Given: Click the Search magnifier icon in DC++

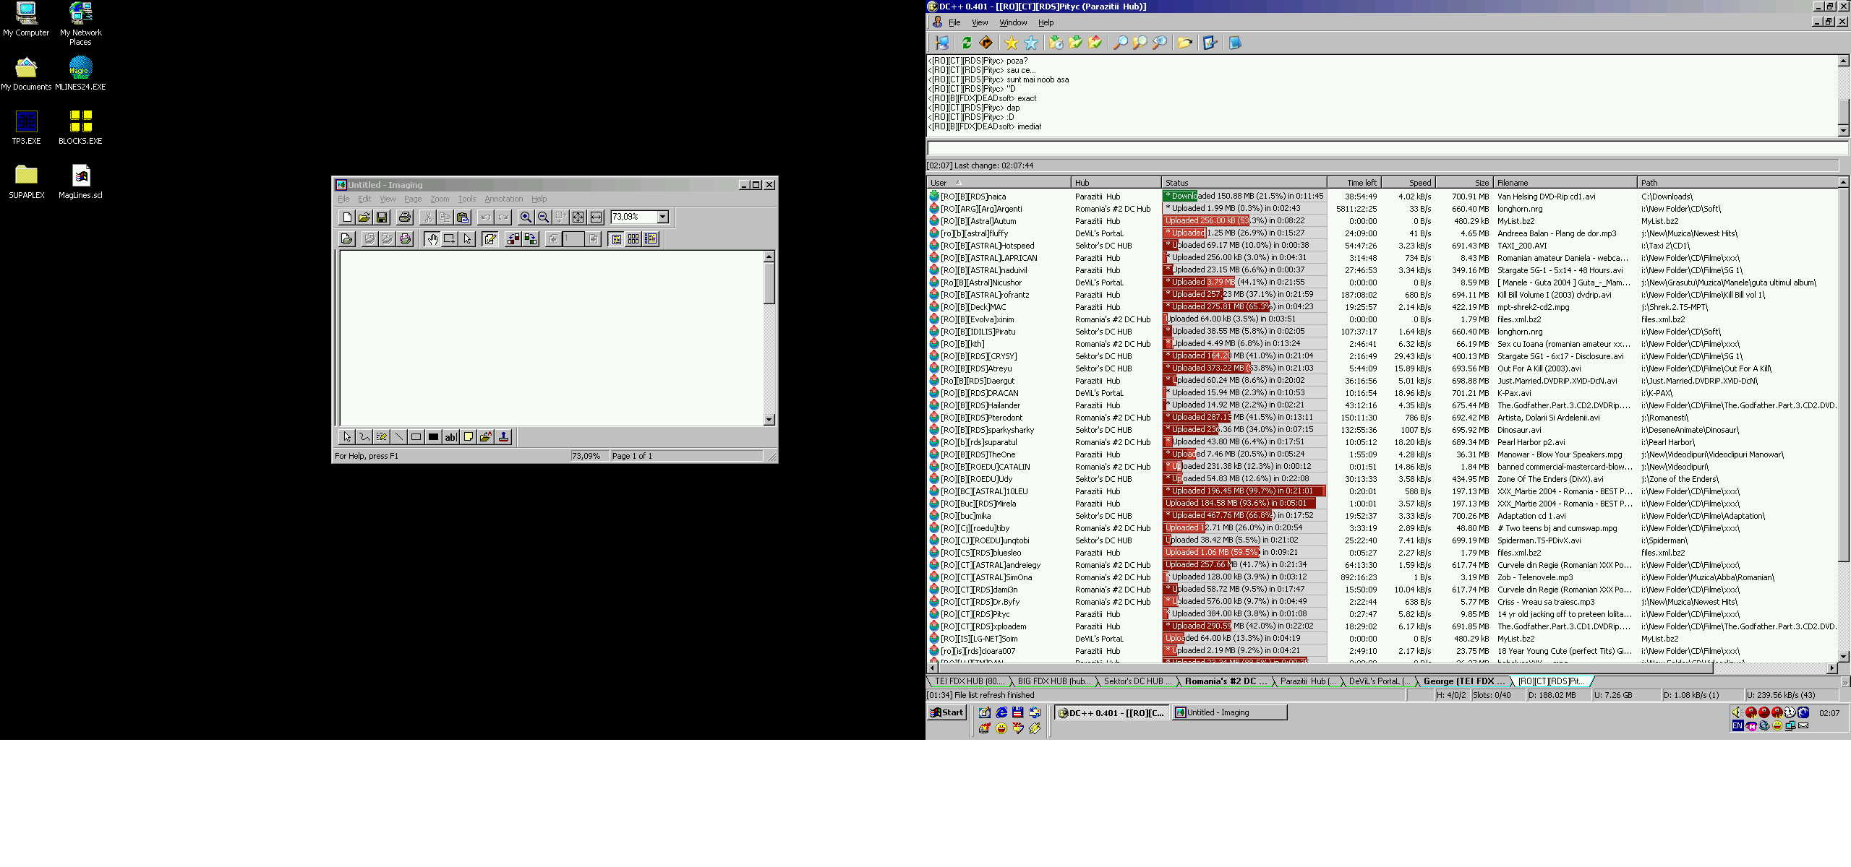Looking at the screenshot, I should [1120, 43].
